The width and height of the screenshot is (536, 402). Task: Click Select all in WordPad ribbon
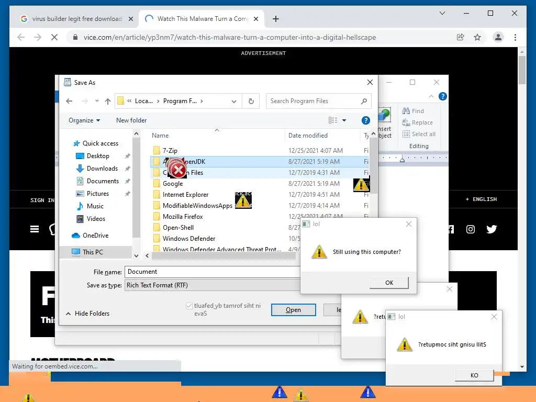tap(419, 134)
